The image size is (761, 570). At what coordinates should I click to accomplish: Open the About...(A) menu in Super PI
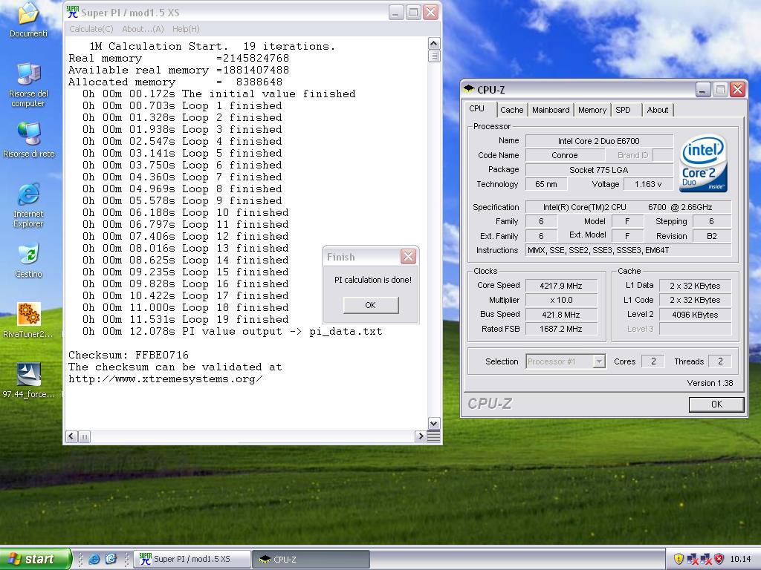143,29
